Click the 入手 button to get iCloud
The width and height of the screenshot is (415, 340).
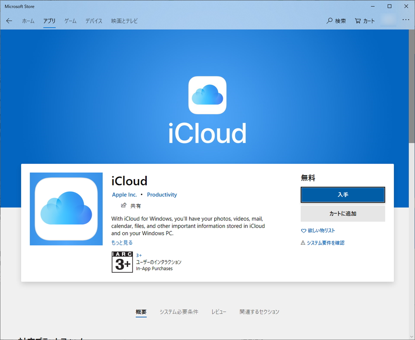[342, 195]
